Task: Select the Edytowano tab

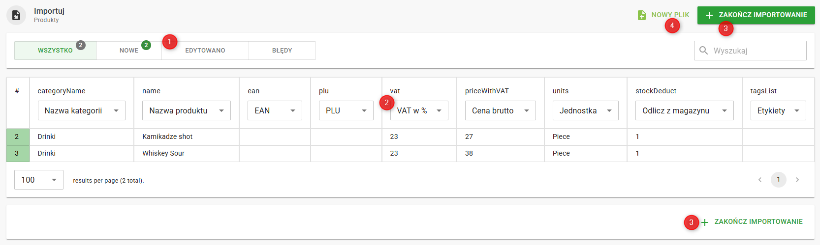Action: 205,51
